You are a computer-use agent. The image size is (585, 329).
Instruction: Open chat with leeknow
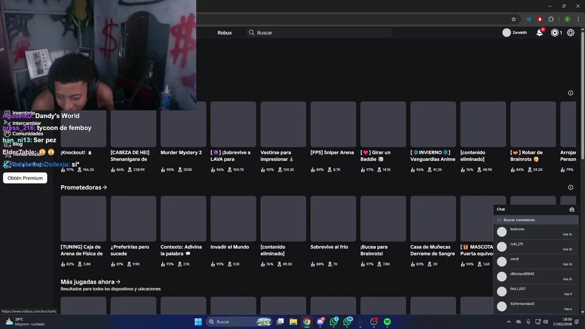click(x=536, y=232)
